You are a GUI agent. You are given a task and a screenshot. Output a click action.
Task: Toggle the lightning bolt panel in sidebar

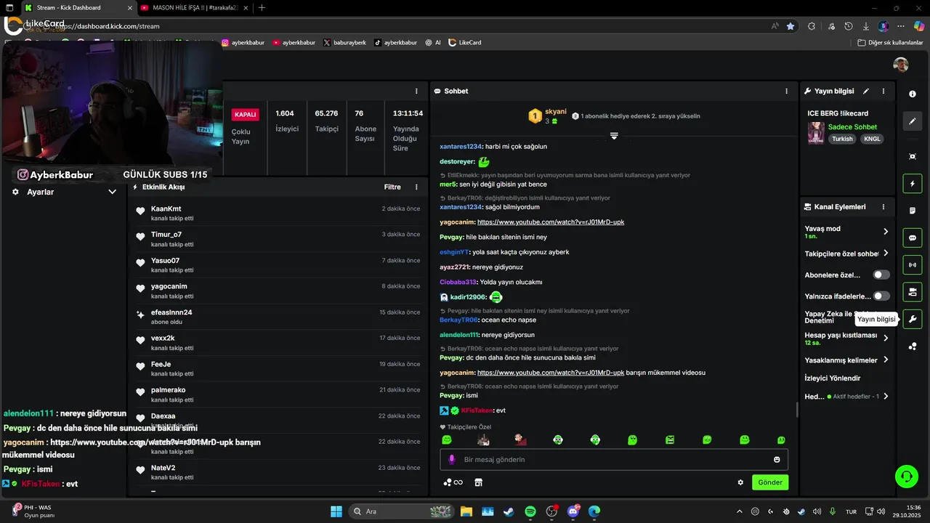[x=913, y=184]
